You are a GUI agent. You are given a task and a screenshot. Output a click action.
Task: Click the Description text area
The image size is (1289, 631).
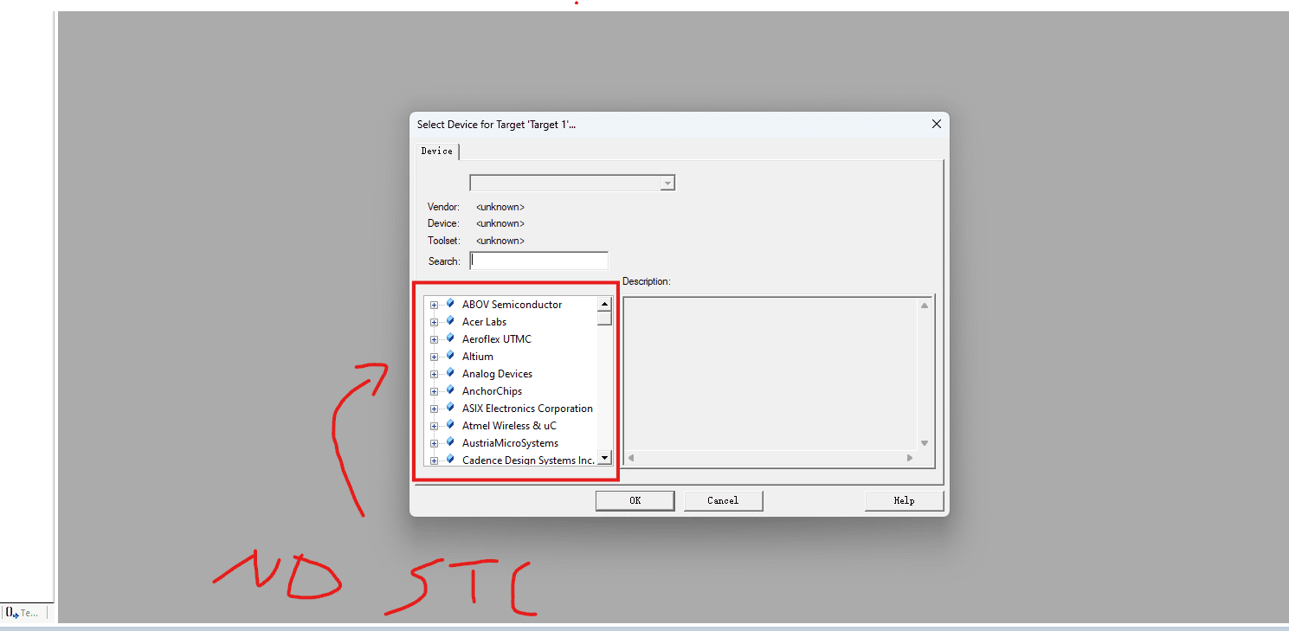770,373
